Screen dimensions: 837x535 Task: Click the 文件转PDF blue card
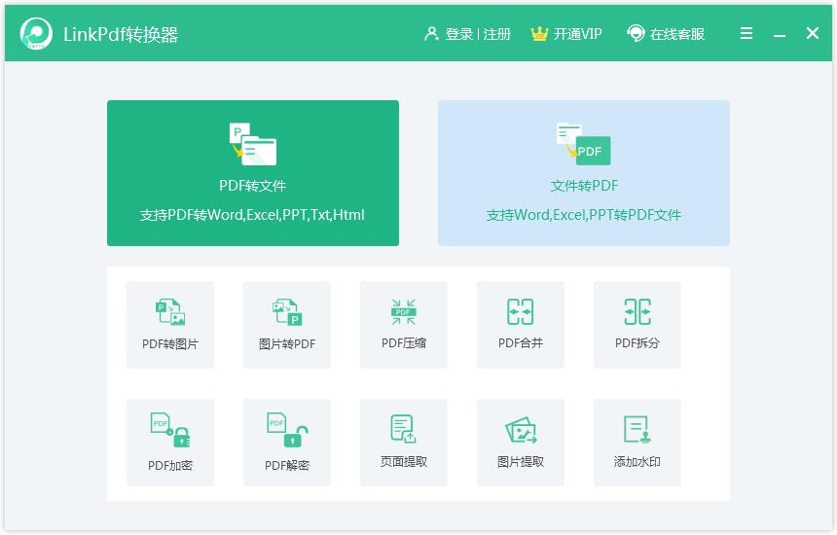tap(583, 173)
